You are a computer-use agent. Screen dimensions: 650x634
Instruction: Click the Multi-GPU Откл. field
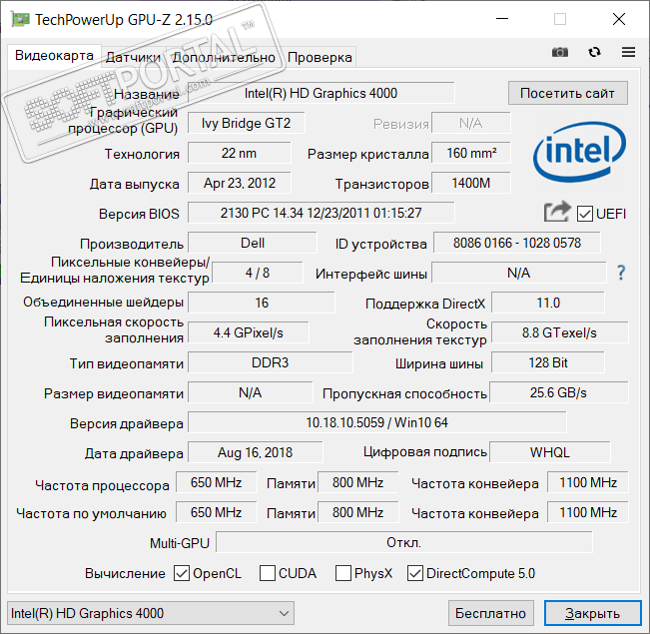click(x=404, y=541)
